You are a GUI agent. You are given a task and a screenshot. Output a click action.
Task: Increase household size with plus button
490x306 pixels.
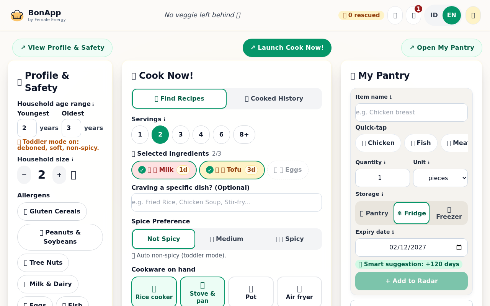(x=59, y=175)
